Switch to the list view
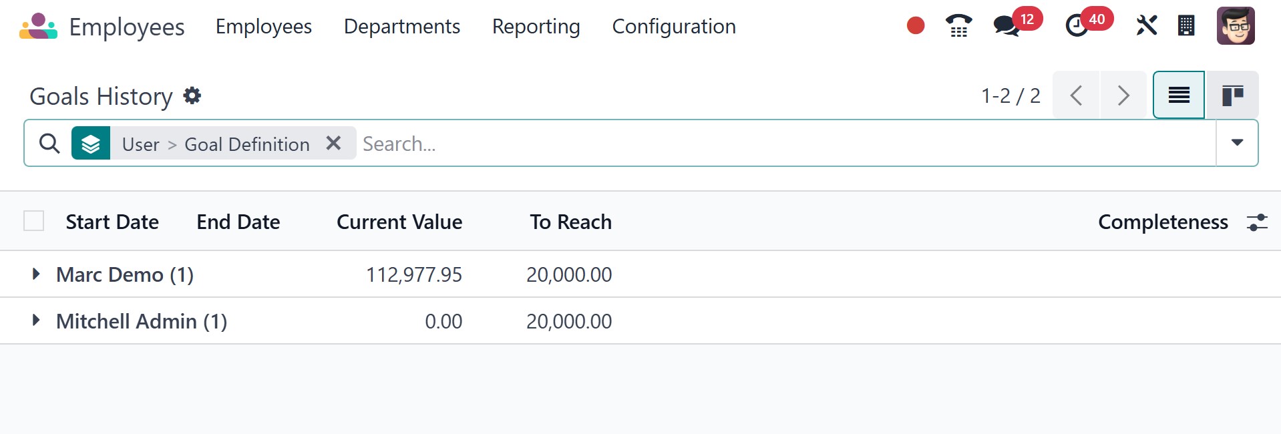 point(1179,95)
